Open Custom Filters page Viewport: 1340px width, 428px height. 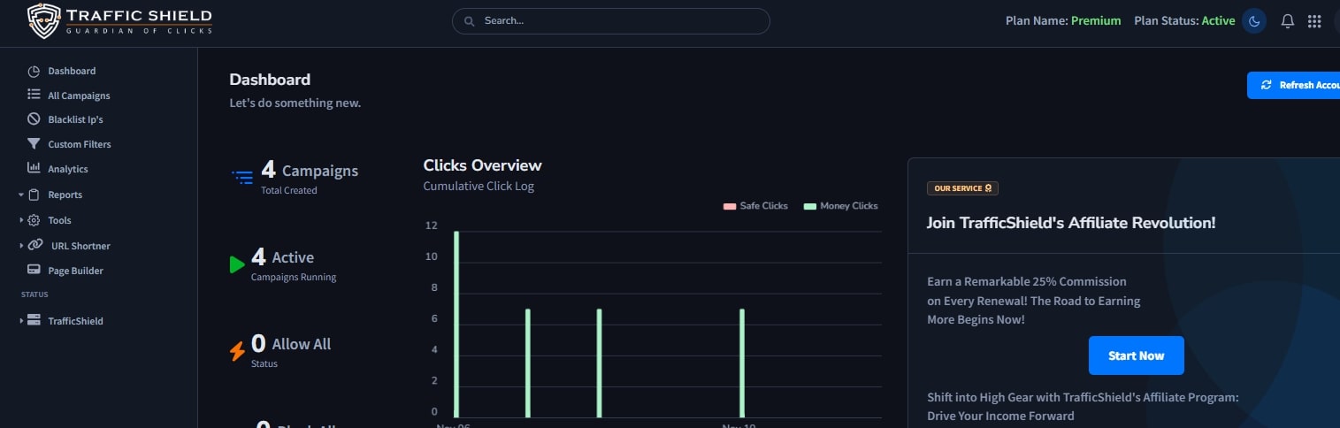tap(80, 144)
